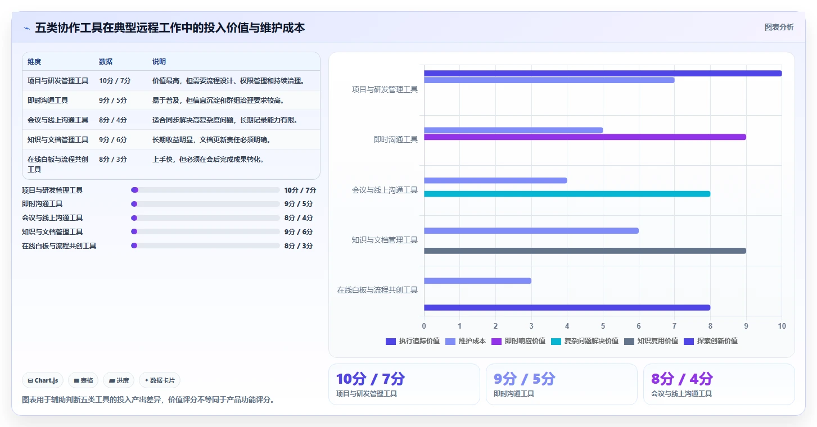This screenshot has width=817, height=427.
Task: Click the 进度 chip
Action: [119, 380]
